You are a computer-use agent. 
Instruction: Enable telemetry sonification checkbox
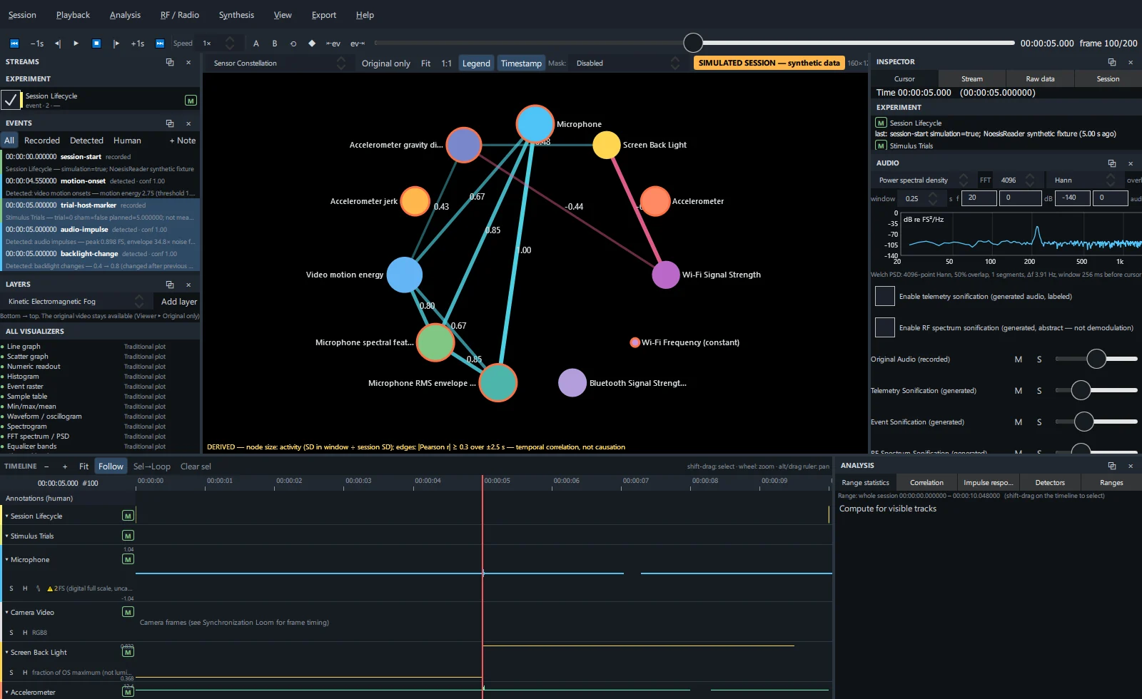coord(885,296)
